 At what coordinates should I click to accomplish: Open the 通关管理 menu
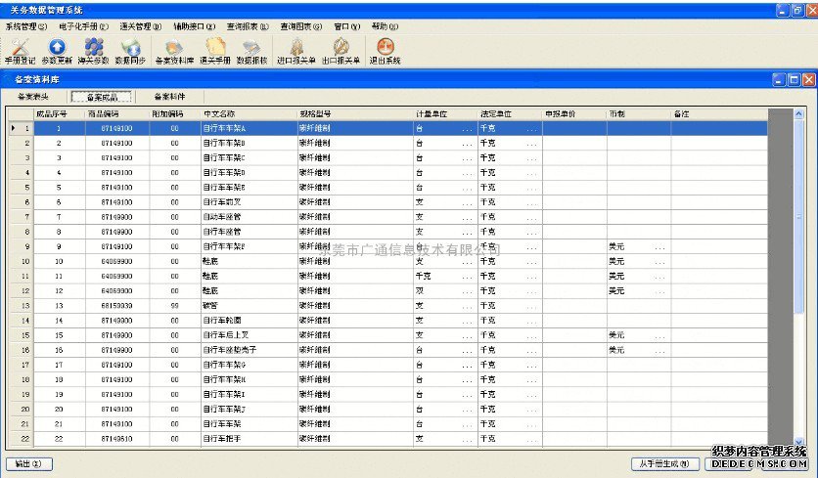click(x=140, y=26)
